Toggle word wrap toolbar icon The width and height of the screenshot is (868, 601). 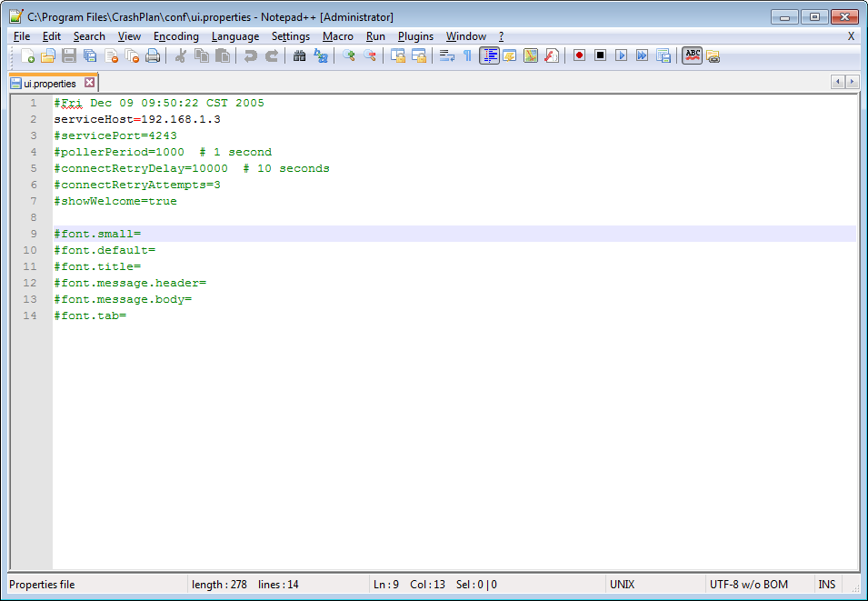447,56
